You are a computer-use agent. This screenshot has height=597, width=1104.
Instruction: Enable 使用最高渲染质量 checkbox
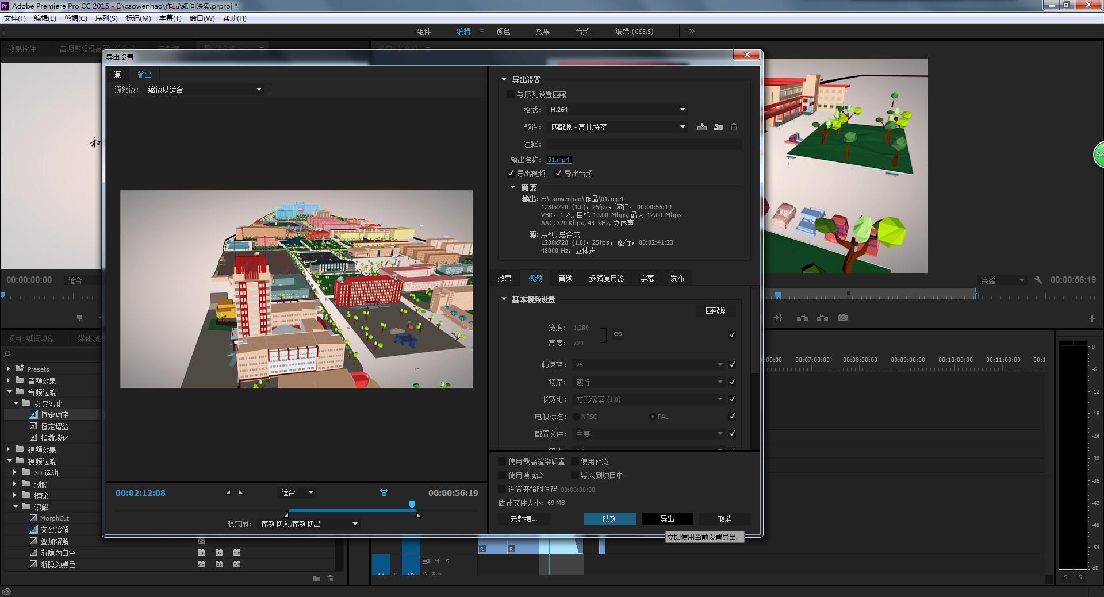(502, 461)
